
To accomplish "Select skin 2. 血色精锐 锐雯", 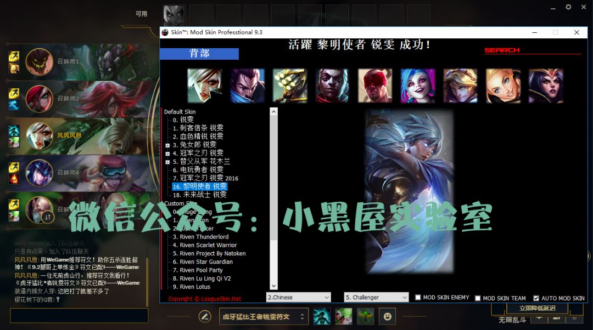I will pyautogui.click(x=198, y=136).
